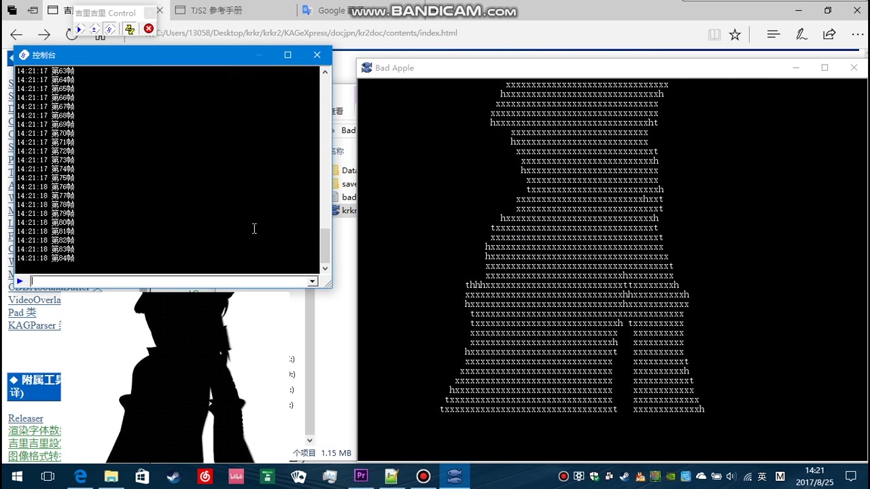Open the 渲染字体 link
The image size is (870, 489).
click(x=34, y=431)
